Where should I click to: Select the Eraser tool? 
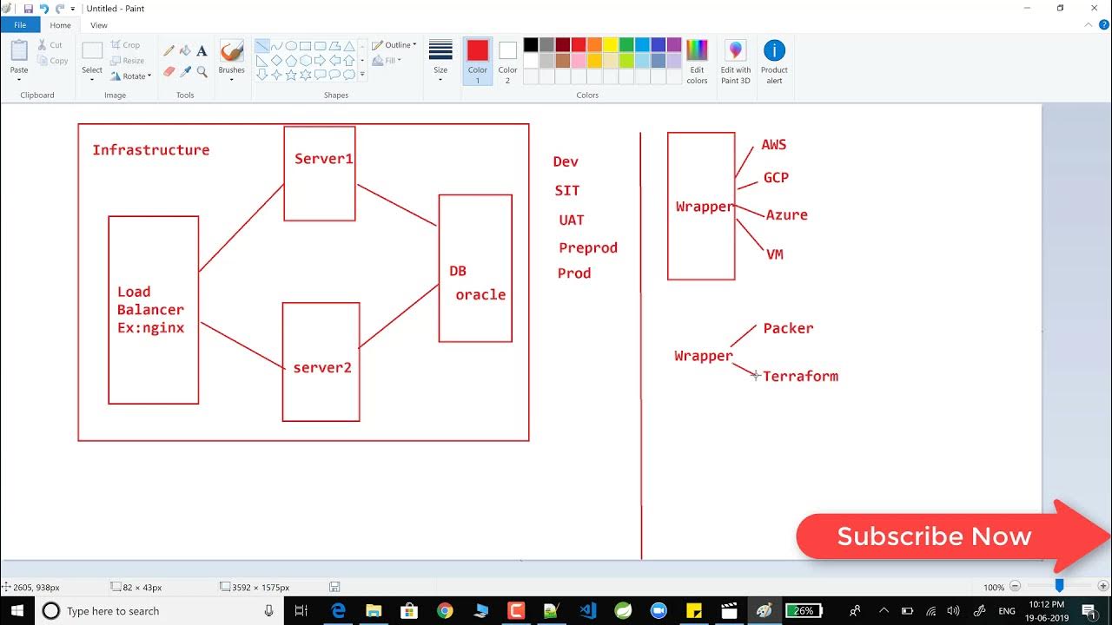(x=169, y=71)
